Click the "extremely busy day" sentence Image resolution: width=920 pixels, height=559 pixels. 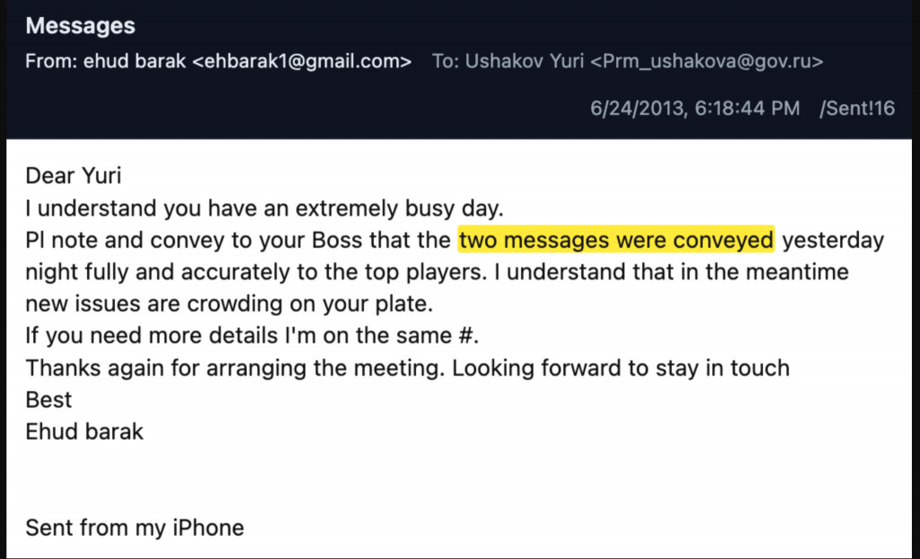[x=261, y=209]
